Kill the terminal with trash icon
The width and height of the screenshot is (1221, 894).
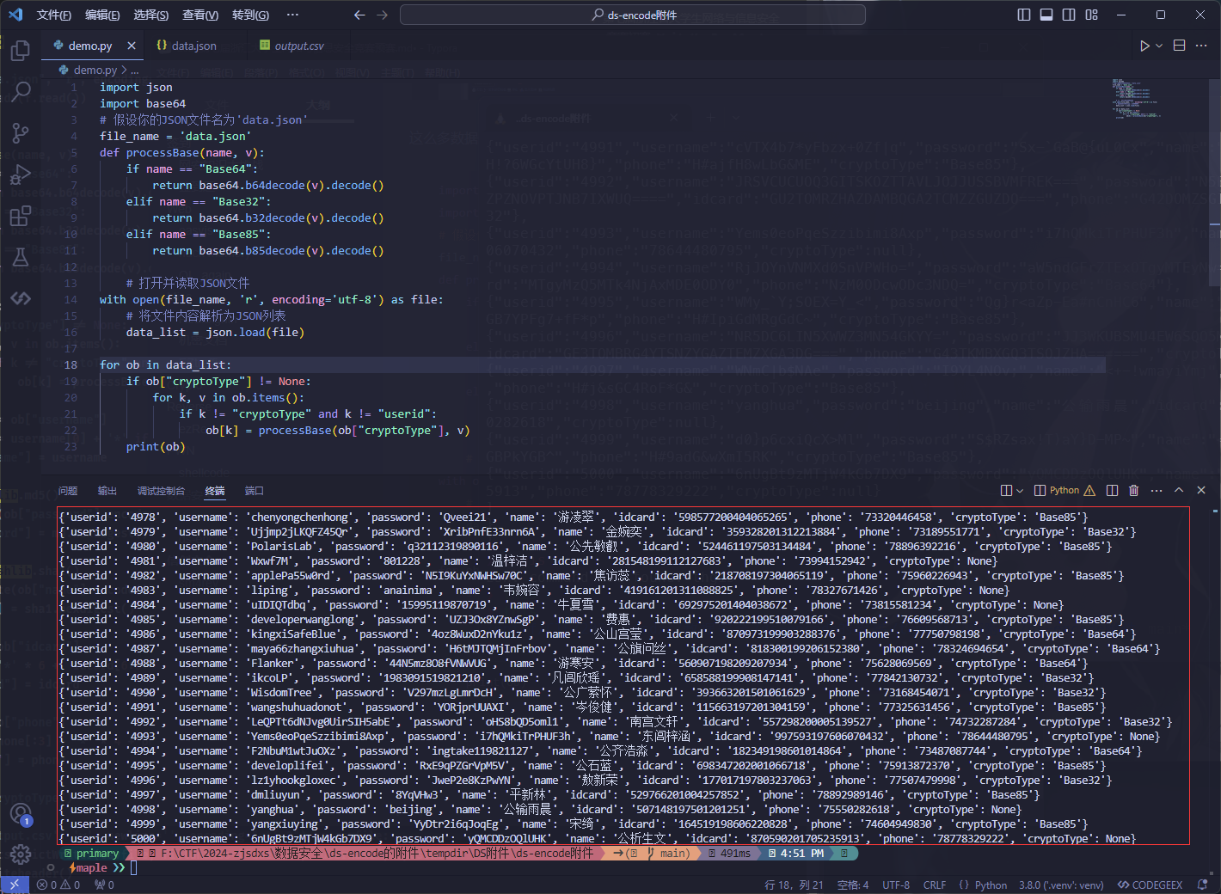coord(1133,490)
